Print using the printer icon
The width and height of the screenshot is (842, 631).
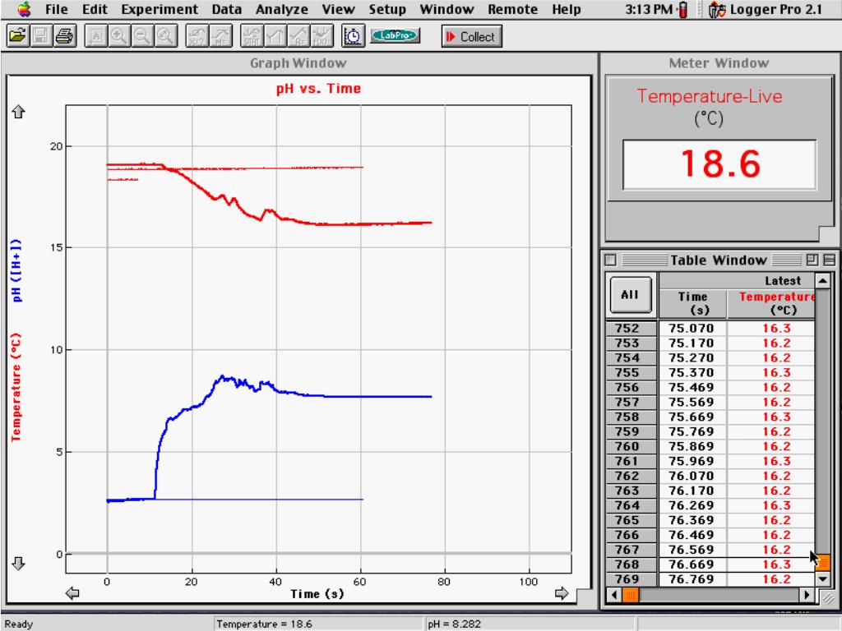64,36
